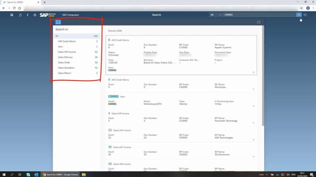
Task: Filter results by Sales Delivery
Action: 77,57
